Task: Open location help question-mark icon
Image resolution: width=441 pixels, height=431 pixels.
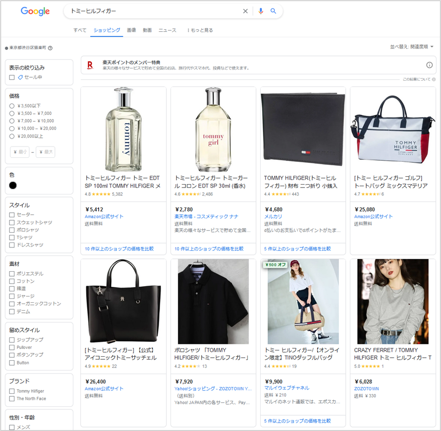Action: pos(50,48)
